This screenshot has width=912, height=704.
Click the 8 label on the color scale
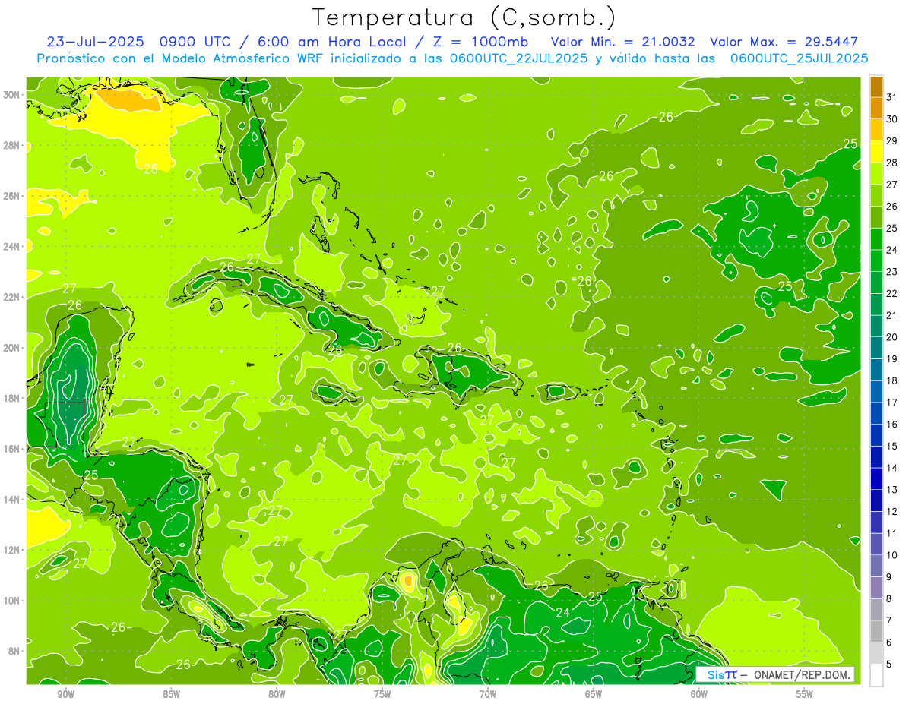coord(889,599)
